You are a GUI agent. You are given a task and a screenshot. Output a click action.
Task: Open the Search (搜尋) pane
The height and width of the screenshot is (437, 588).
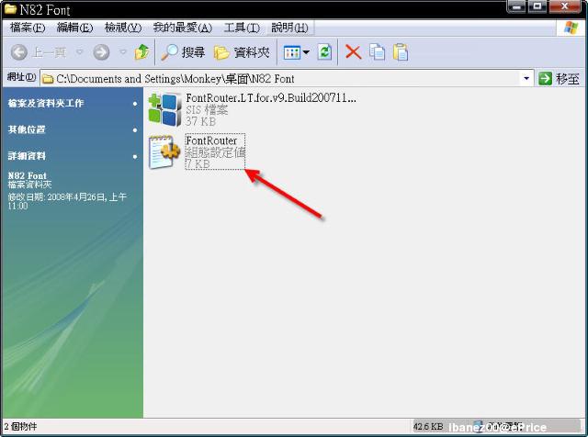tap(183, 52)
